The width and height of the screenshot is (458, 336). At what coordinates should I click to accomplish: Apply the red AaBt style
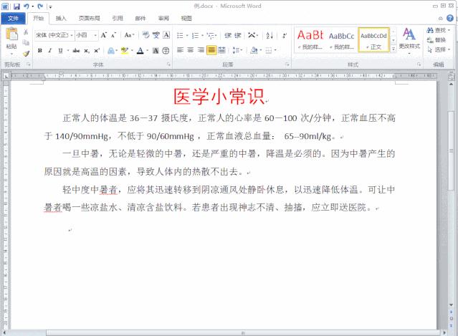[310, 40]
